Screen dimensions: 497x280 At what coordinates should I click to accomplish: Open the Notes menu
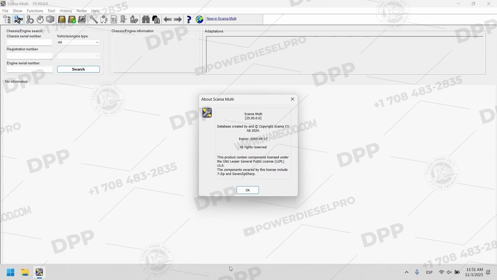coord(82,11)
